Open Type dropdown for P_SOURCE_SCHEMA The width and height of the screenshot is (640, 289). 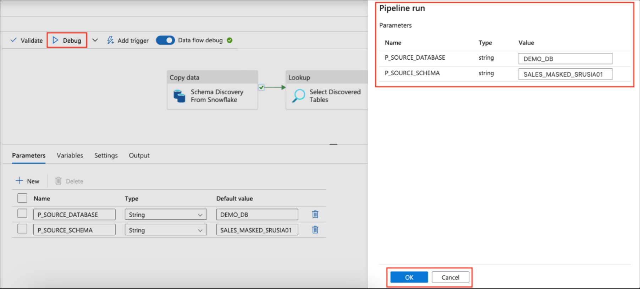tap(165, 230)
